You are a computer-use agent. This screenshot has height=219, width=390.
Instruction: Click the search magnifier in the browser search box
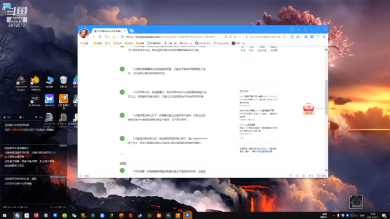click(285, 36)
